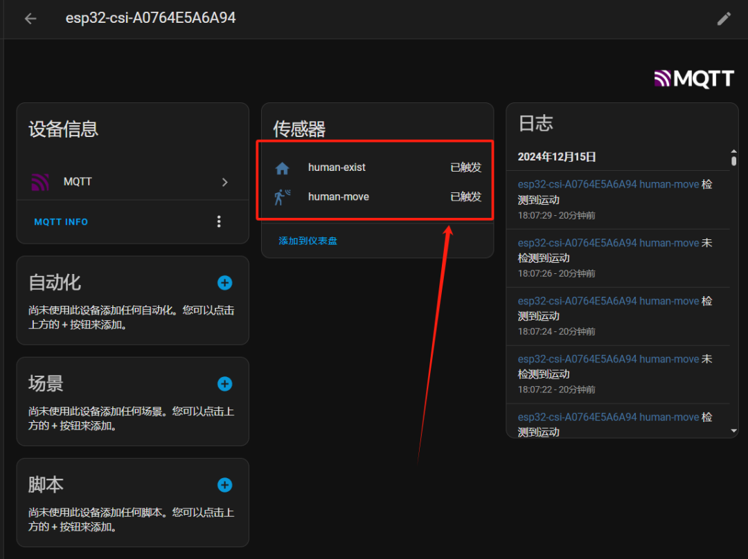Click the 日志 card heading

point(535,123)
